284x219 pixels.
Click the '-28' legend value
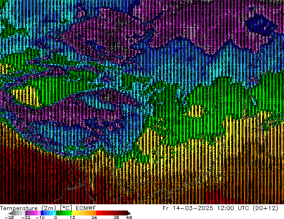pyautogui.click(x=9, y=217)
